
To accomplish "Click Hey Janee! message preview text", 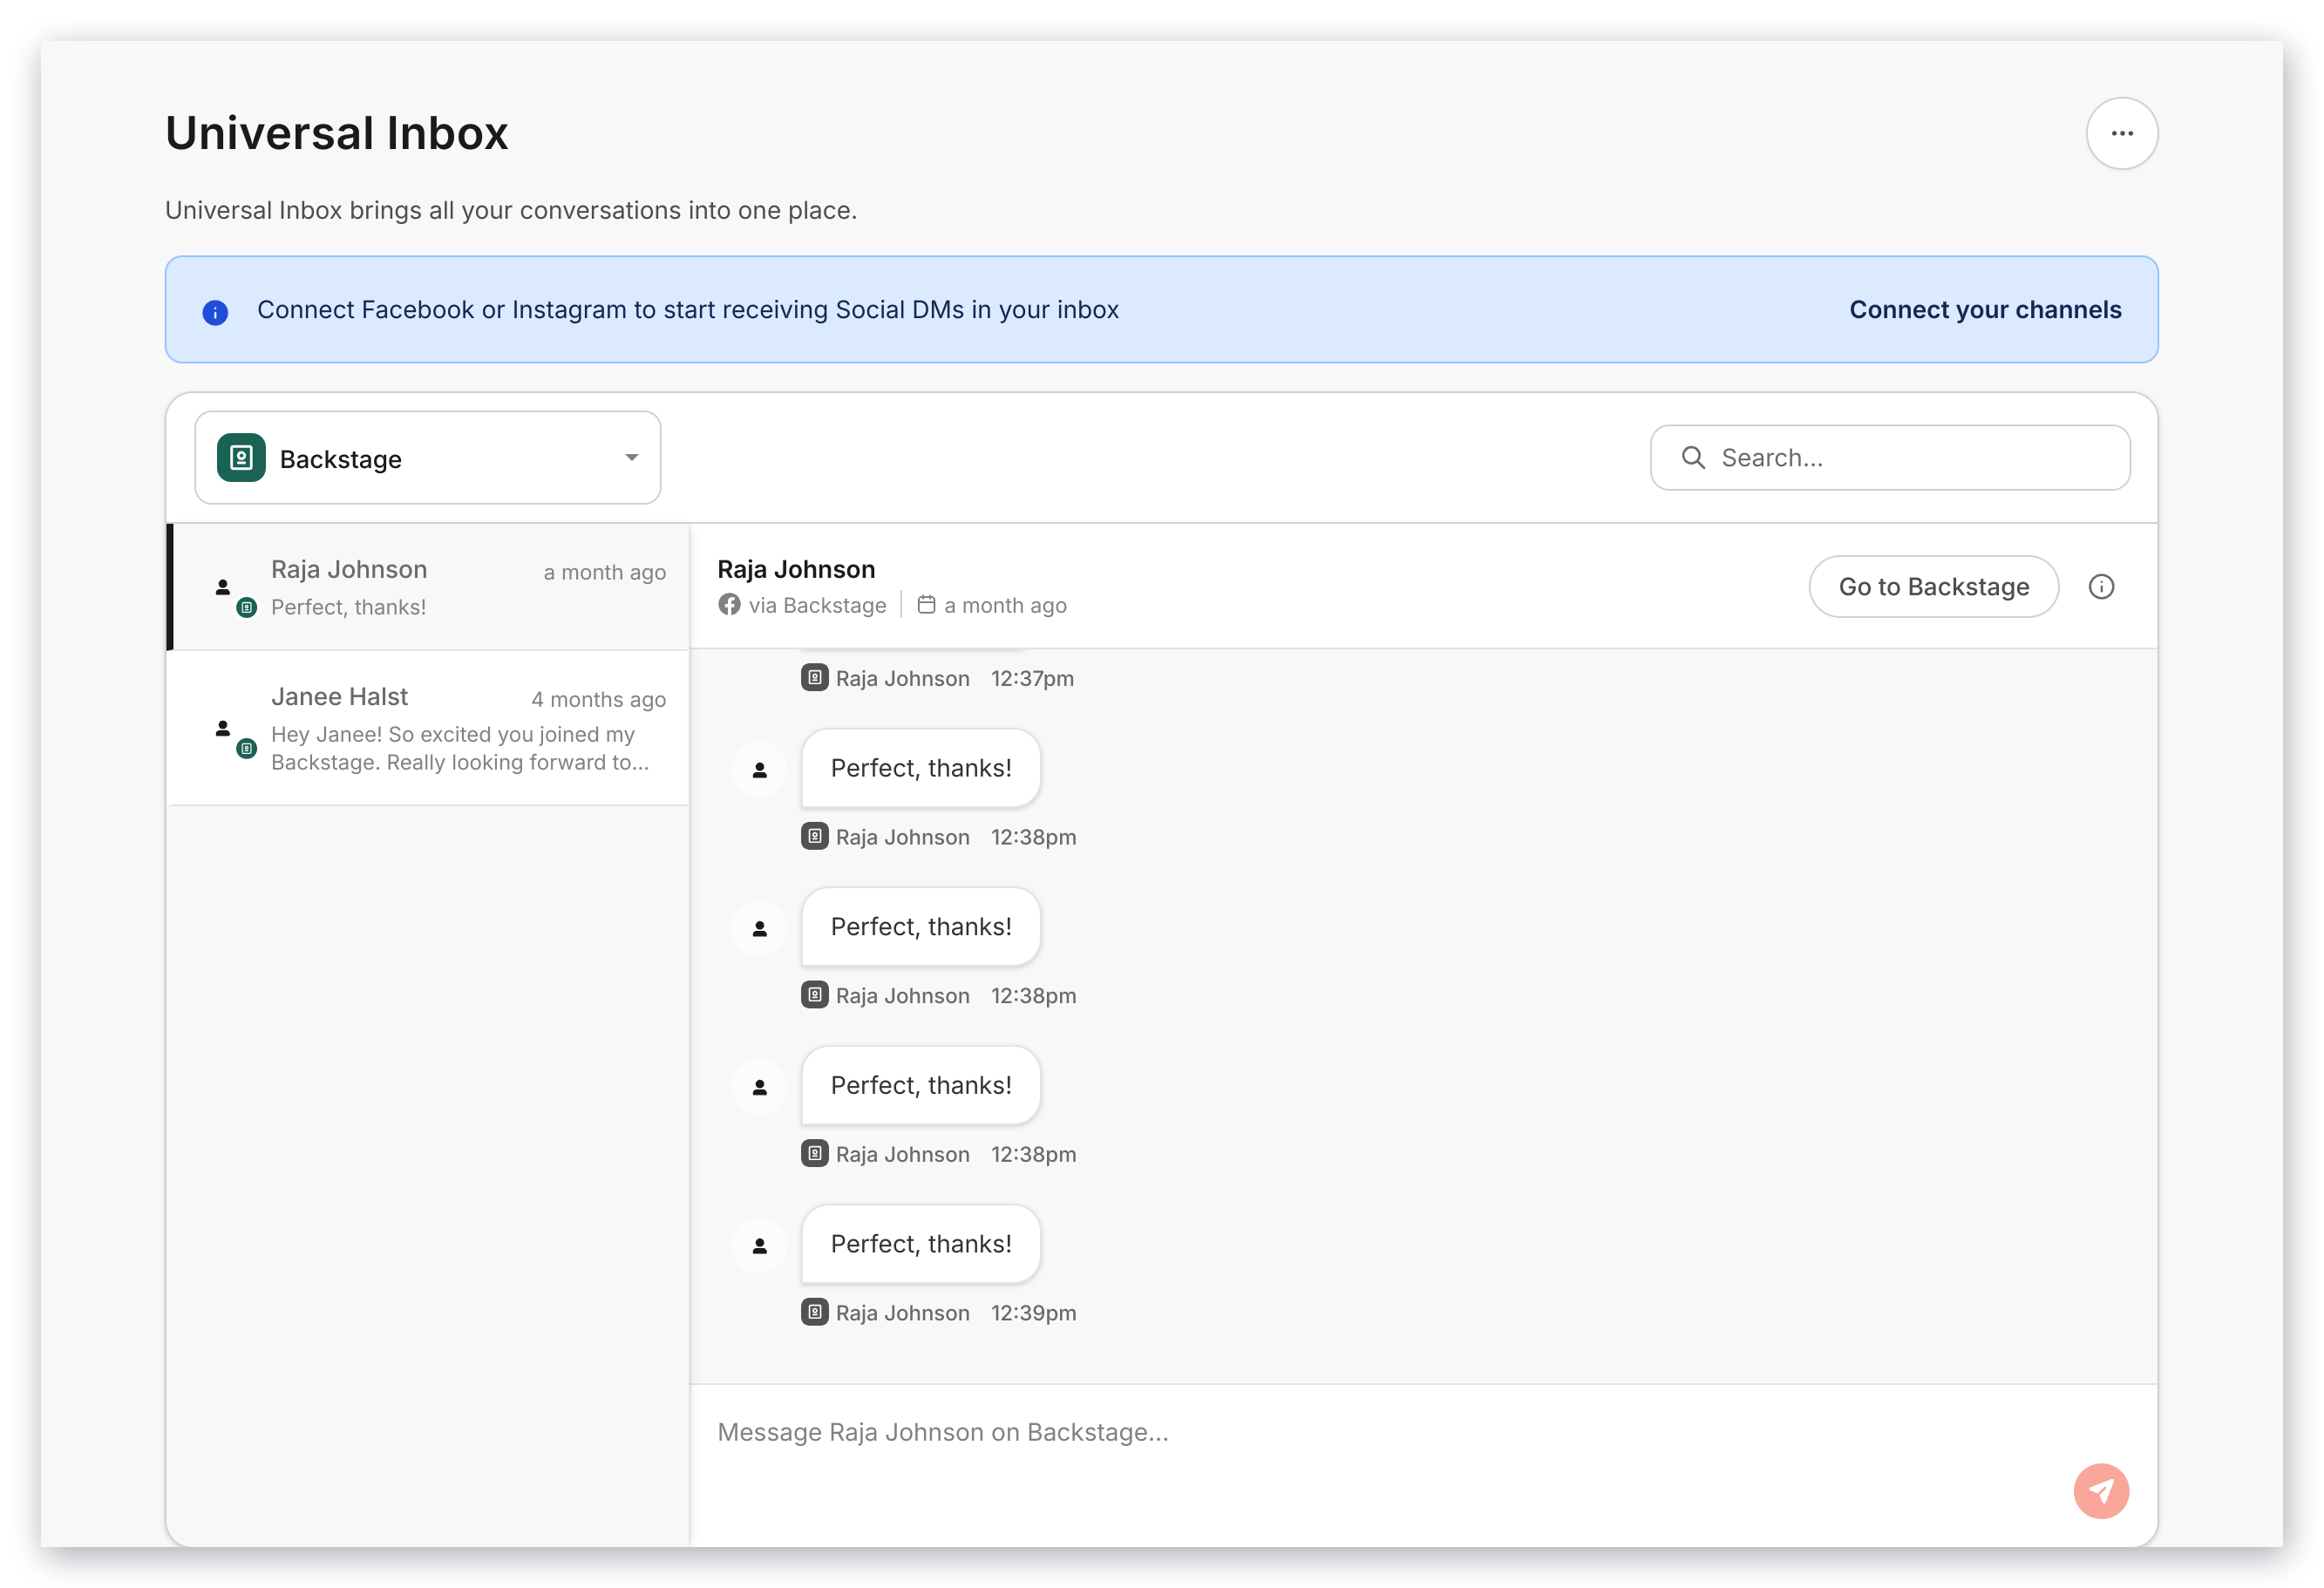I will tap(460, 748).
